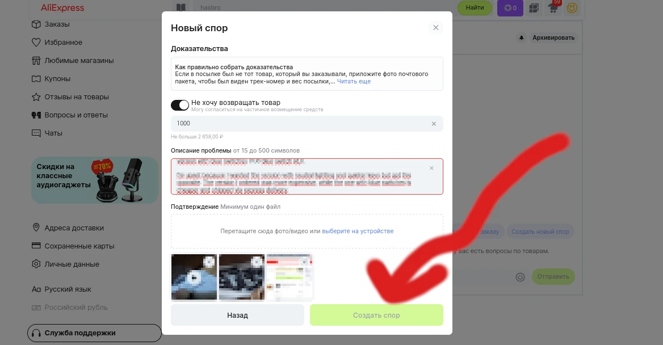The height and width of the screenshot is (345, 663).
Task: Click the Любимые магазины store icon
Action: (36, 61)
